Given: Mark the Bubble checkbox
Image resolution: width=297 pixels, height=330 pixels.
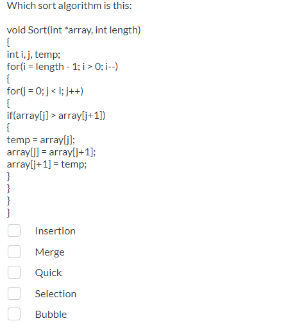Looking at the screenshot, I should point(14,314).
